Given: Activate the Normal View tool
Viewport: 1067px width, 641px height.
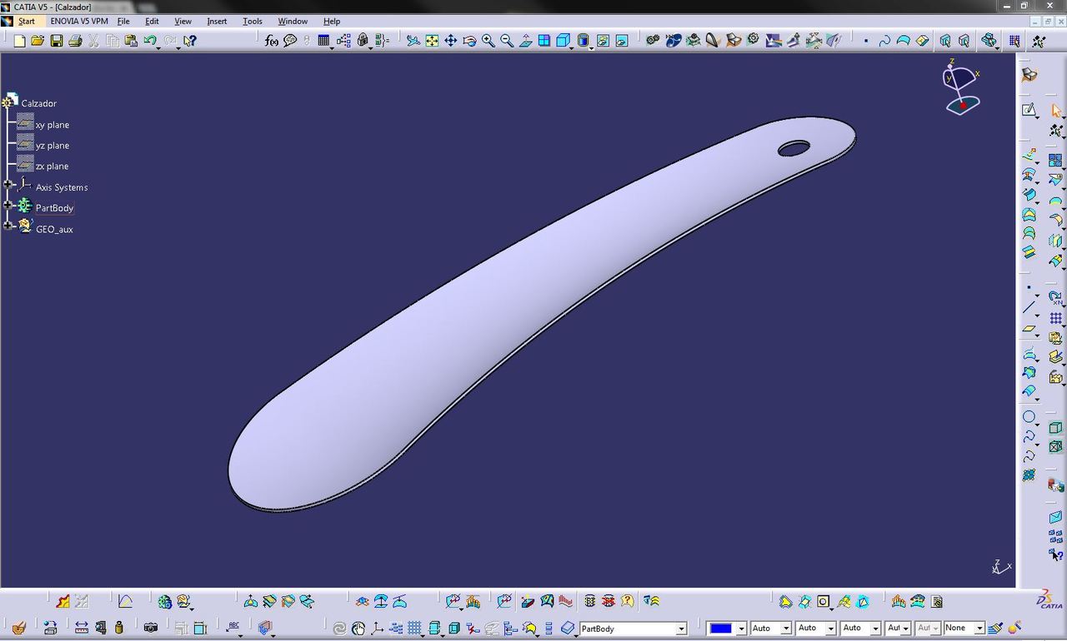Looking at the screenshot, I should point(526,40).
